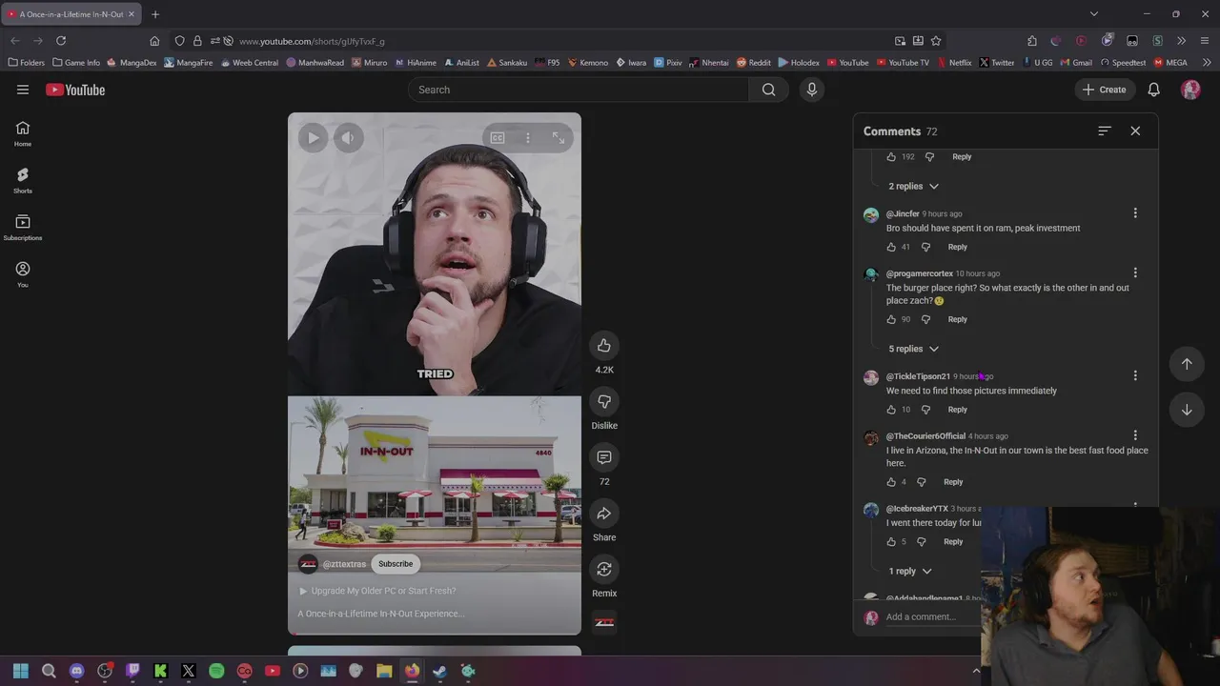
Task: Reply to @progamercortex's comment
Action: [957, 319]
